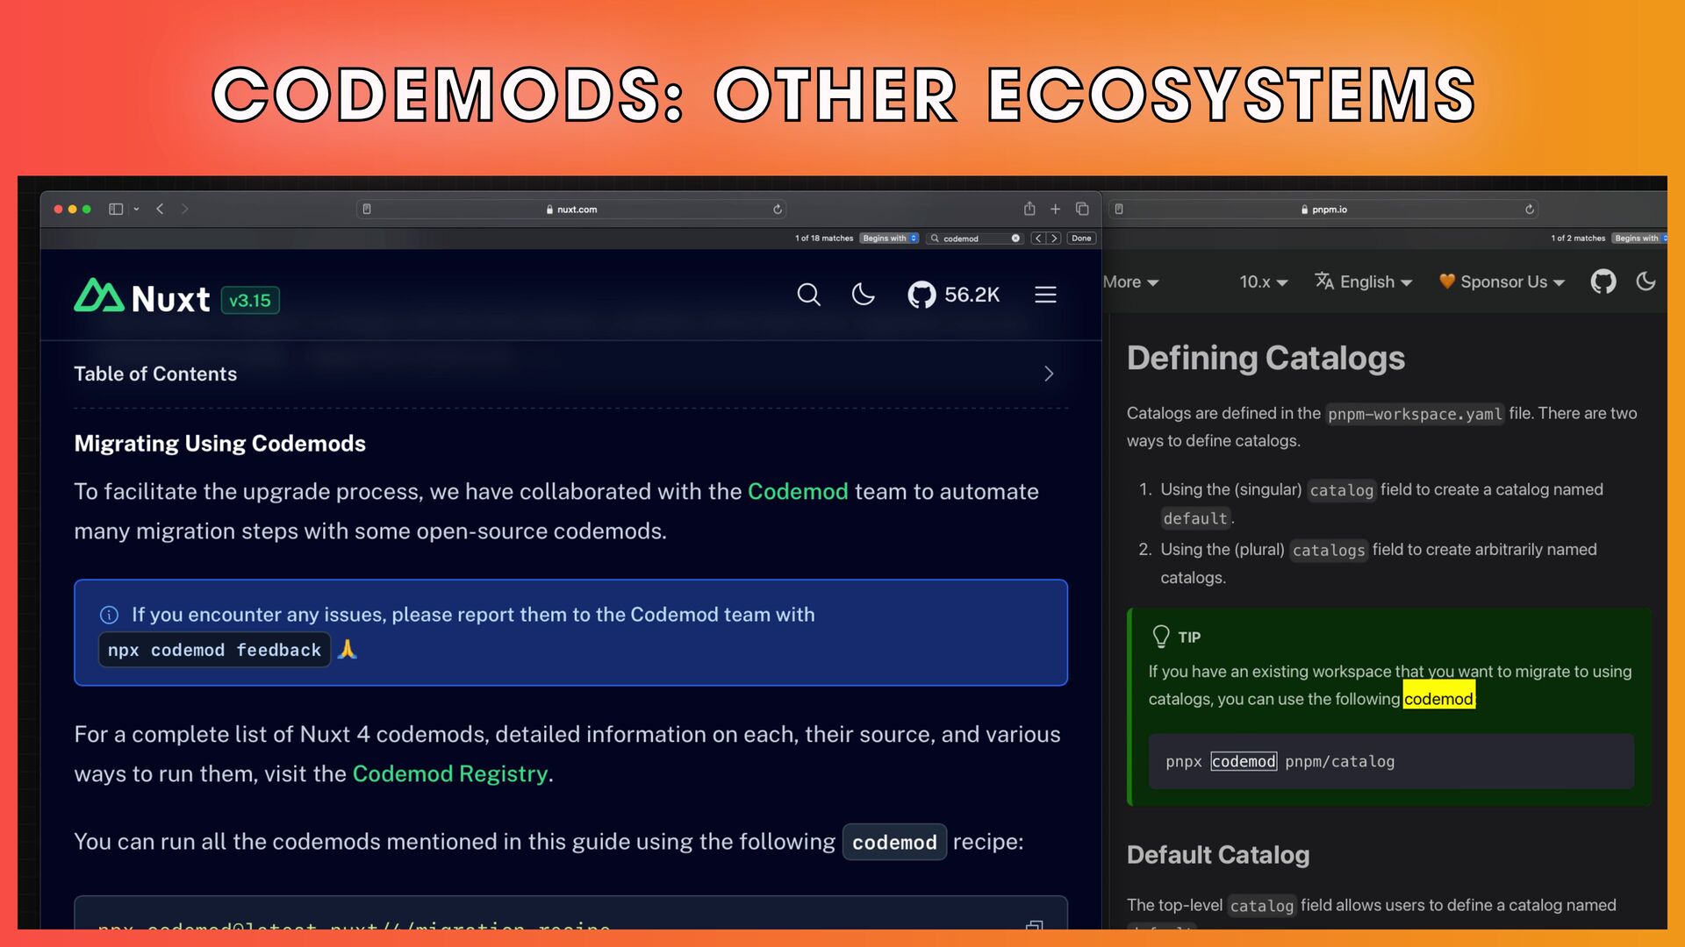The height and width of the screenshot is (947, 1685).
Task: Reload the nuxt.com page
Action: (x=777, y=210)
